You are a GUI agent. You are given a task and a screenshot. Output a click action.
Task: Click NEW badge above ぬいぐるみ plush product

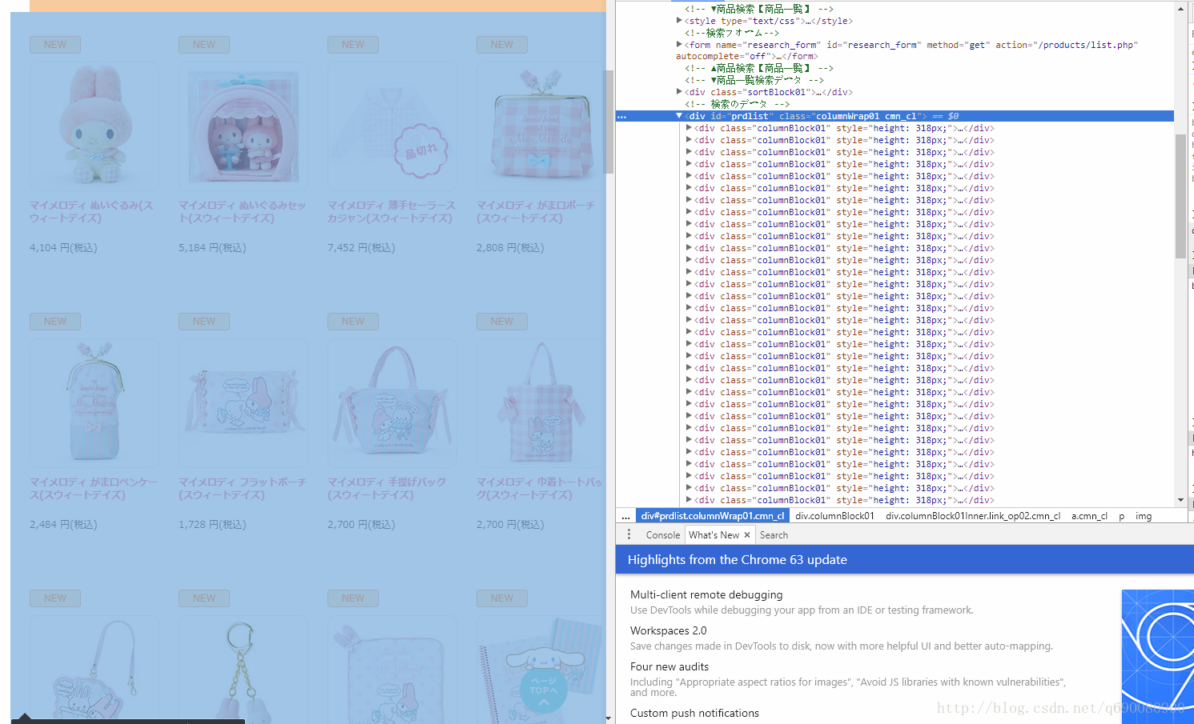point(55,45)
